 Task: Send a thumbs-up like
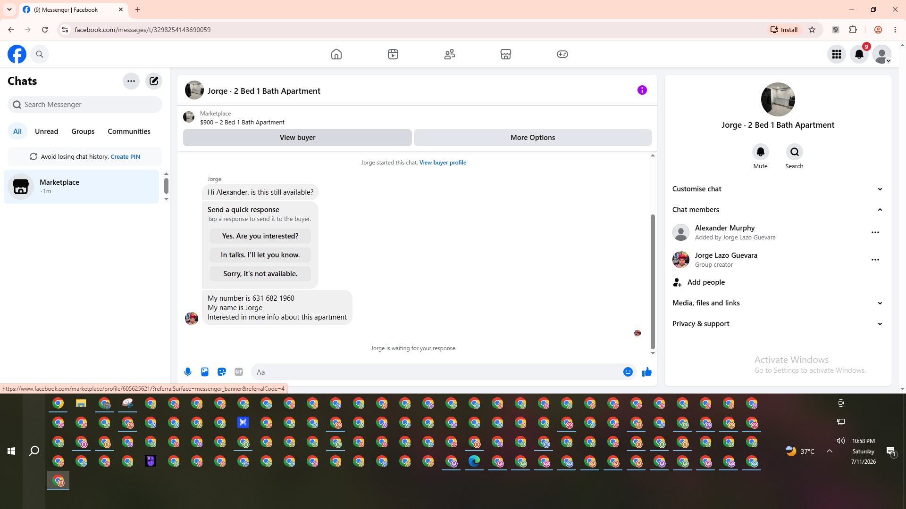tap(647, 372)
